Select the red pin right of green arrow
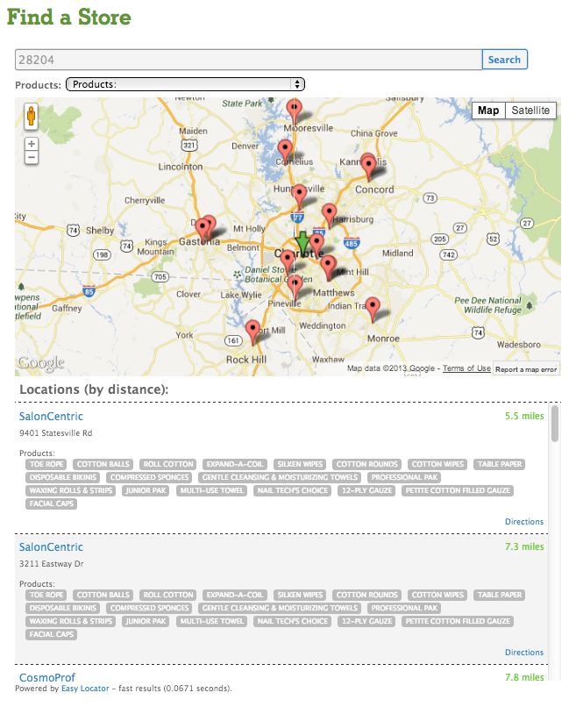576x714 pixels. (316, 246)
